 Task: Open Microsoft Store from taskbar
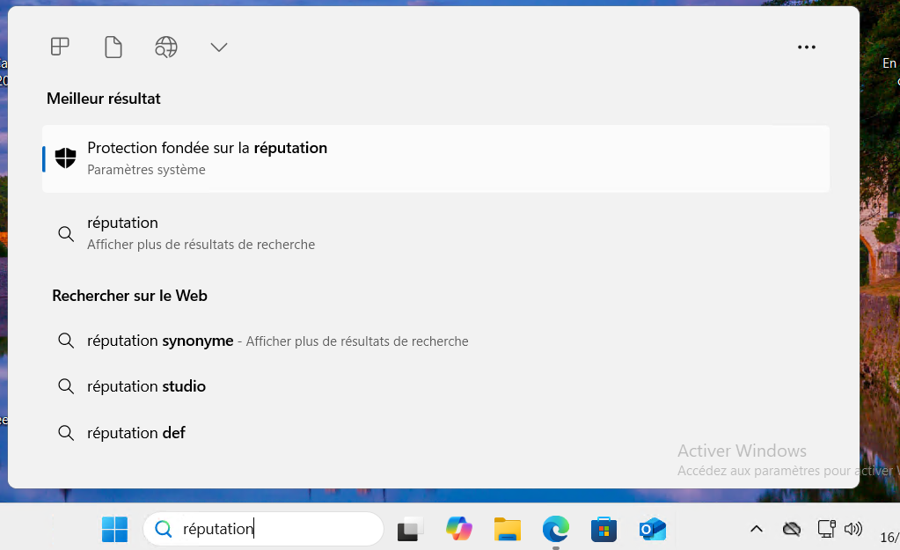(604, 529)
